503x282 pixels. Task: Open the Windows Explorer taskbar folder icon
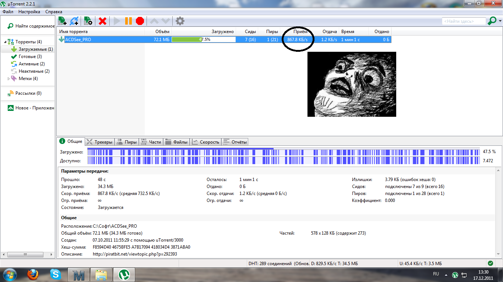(x=101, y=274)
